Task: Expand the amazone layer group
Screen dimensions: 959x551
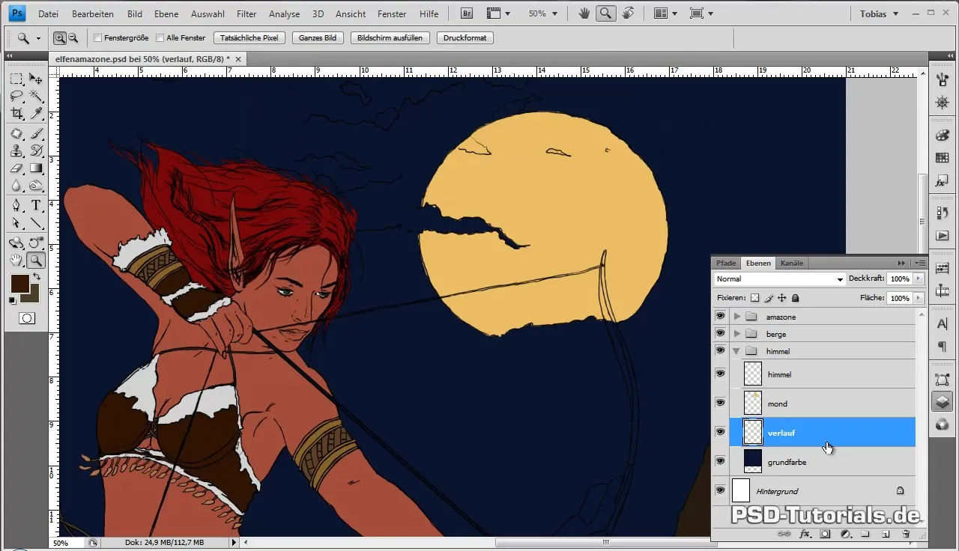Action: (x=737, y=317)
